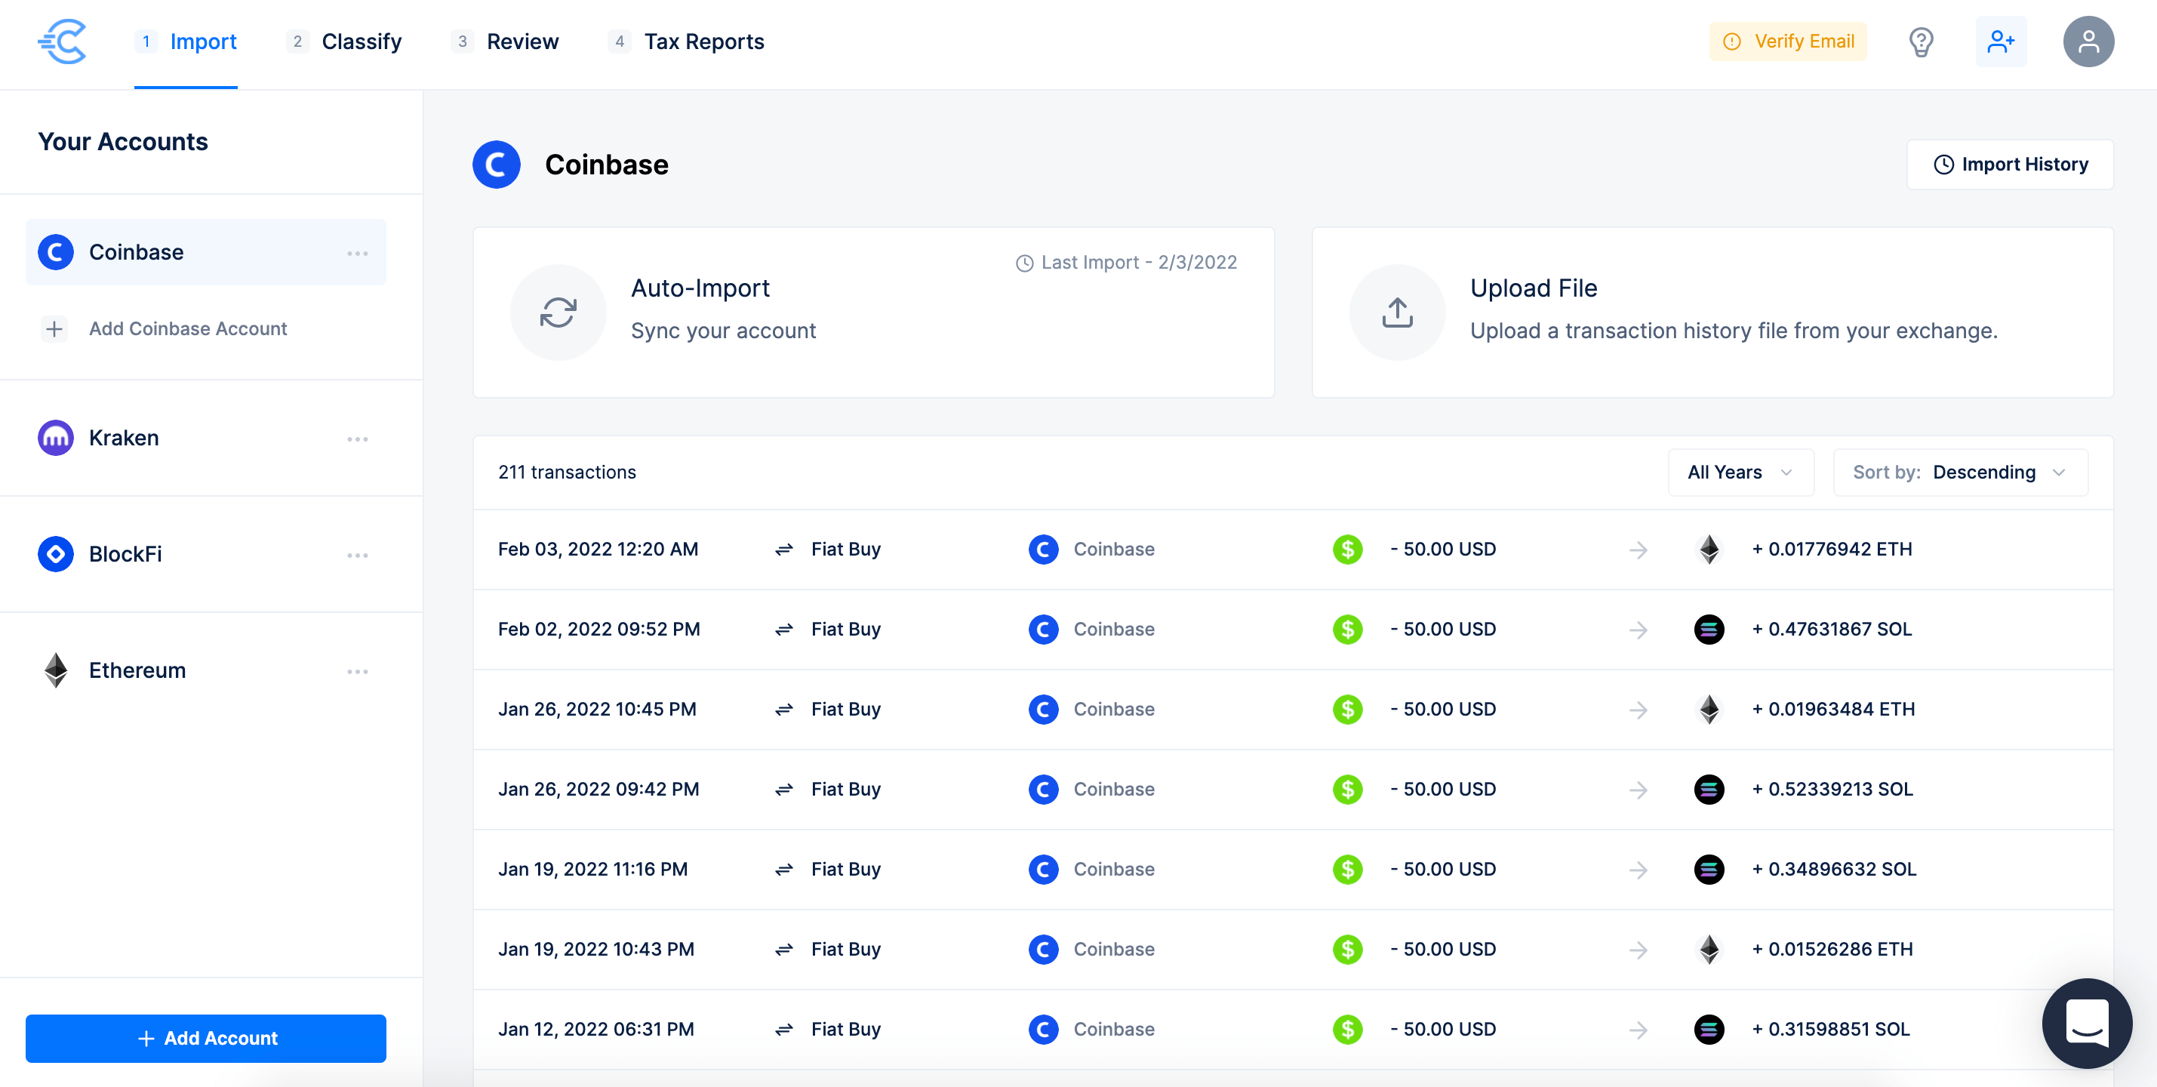Open the help question-mark icon

1921,41
